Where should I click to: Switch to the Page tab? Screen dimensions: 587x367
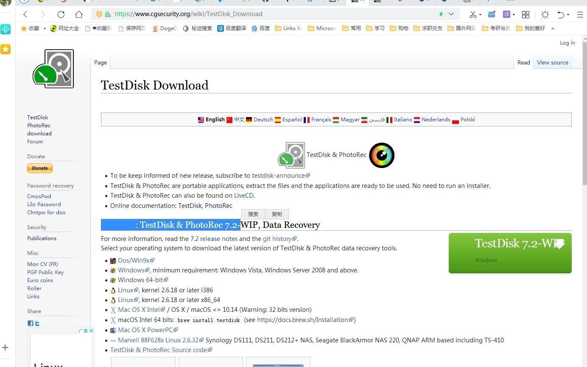(x=101, y=62)
